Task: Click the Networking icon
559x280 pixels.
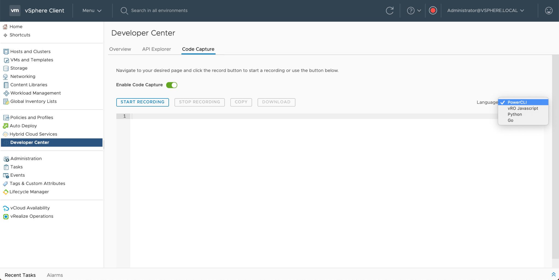Action: [5, 77]
